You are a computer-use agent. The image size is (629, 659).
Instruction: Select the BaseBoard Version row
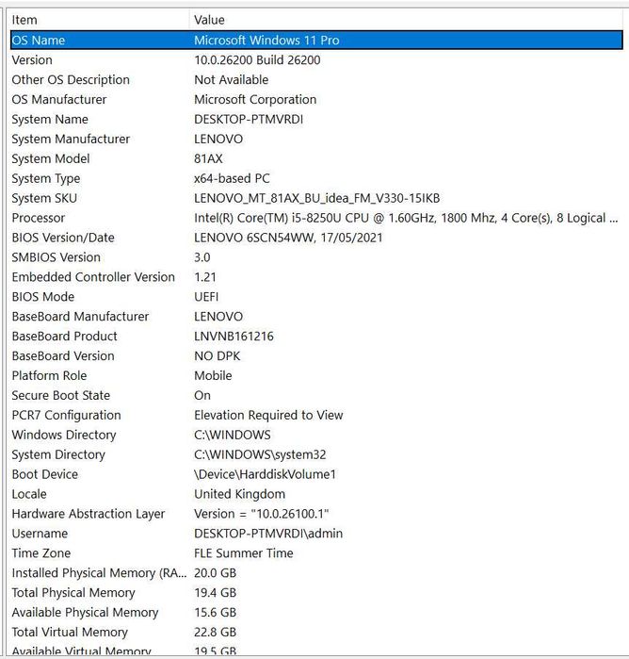point(316,356)
